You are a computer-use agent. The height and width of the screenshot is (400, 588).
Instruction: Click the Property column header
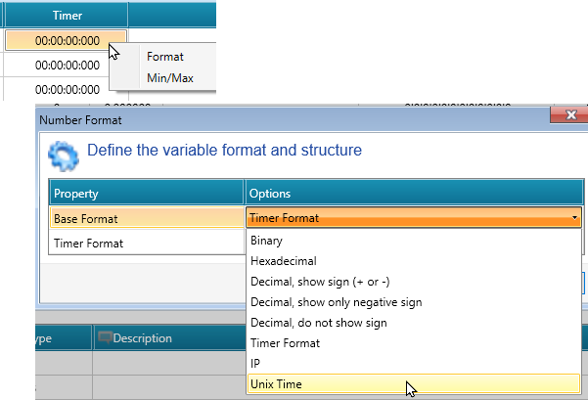point(146,194)
